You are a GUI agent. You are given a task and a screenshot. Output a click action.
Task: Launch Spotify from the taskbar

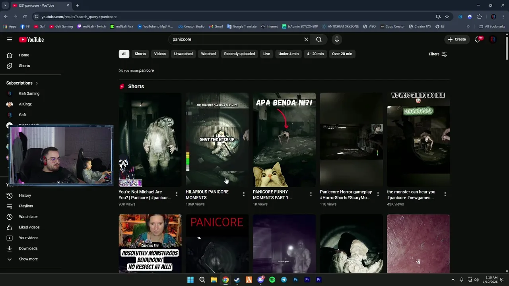pyautogui.click(x=272, y=280)
